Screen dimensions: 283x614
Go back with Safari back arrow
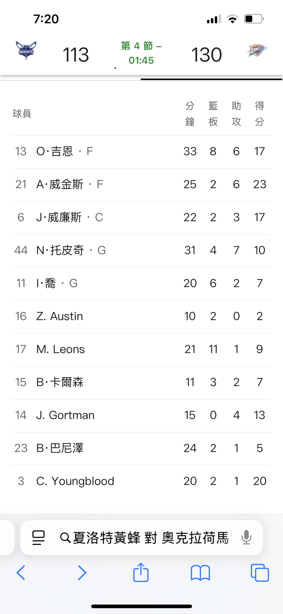[x=21, y=572]
